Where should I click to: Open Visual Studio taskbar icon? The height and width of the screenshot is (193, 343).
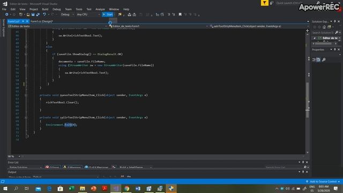tap(116, 188)
